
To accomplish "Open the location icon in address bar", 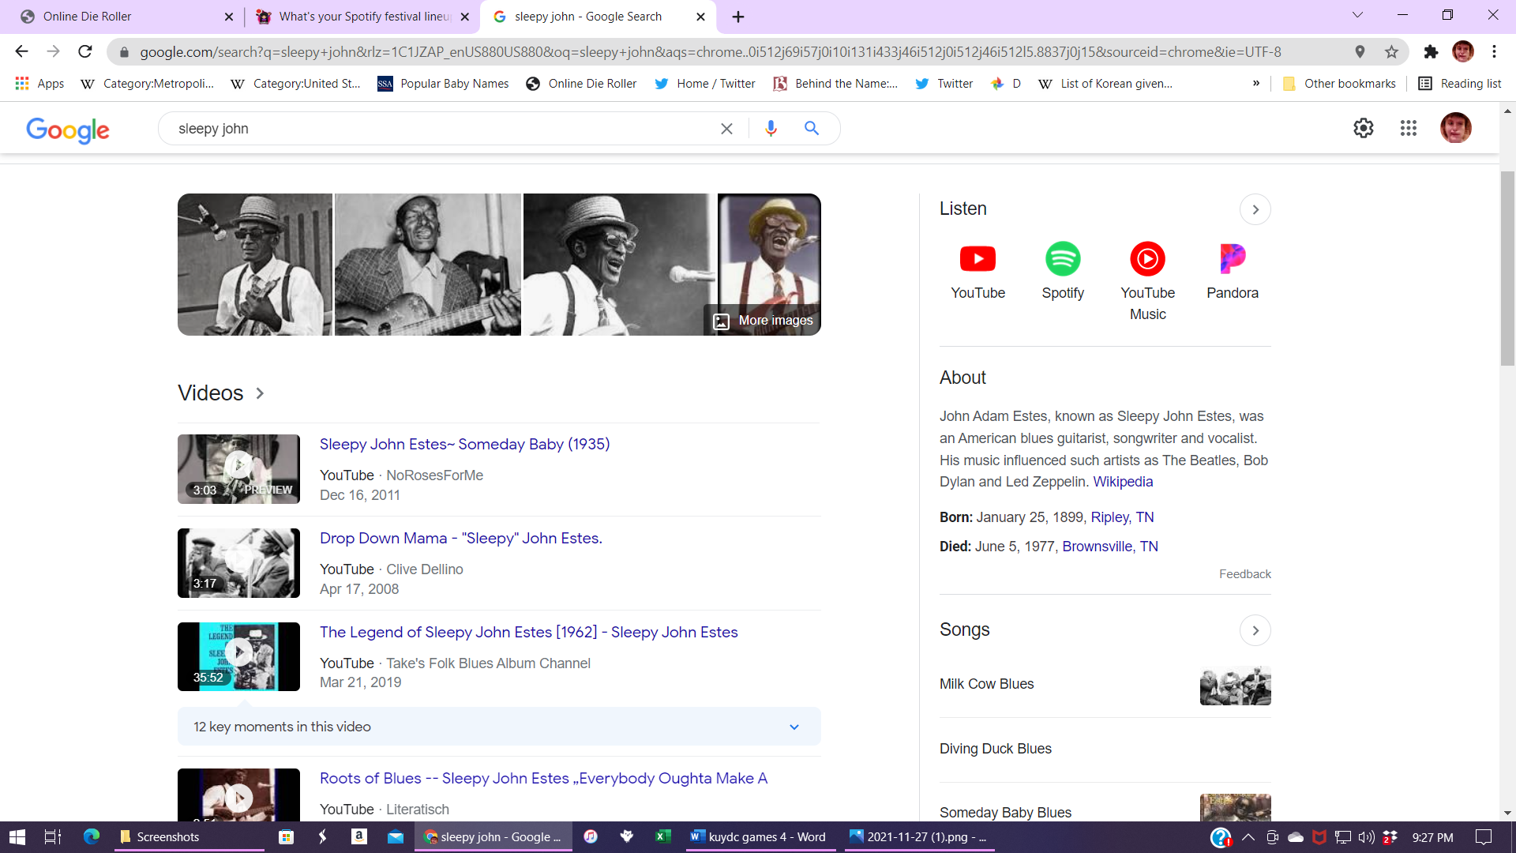I will click(1360, 51).
